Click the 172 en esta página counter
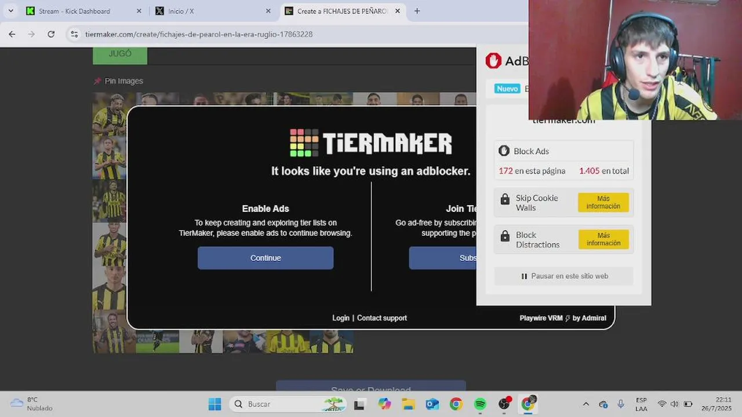 pyautogui.click(x=532, y=171)
